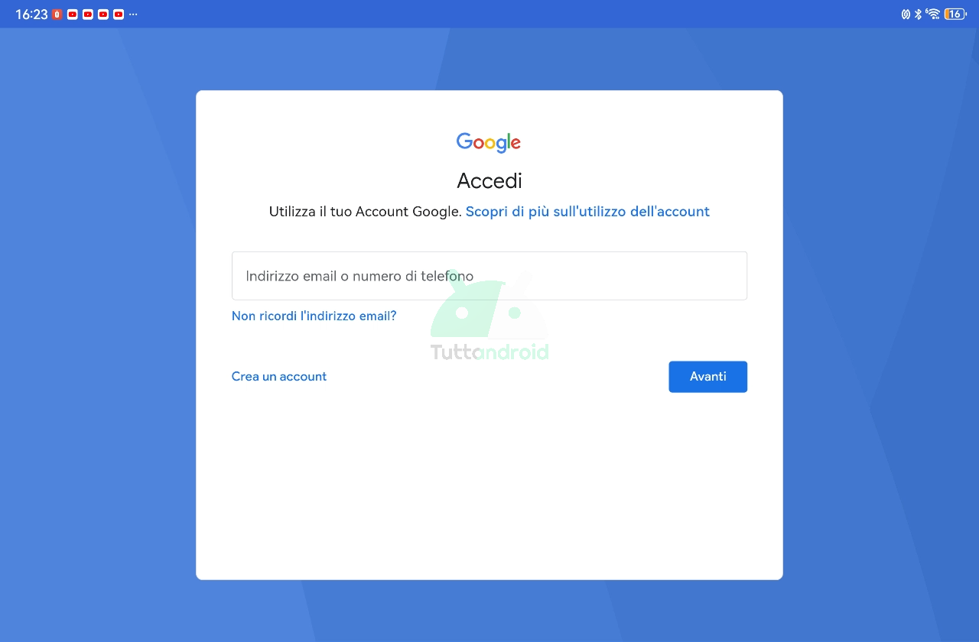This screenshot has width=979, height=642.
Task: Tap the first YouTube notification icon
Action: tap(73, 15)
